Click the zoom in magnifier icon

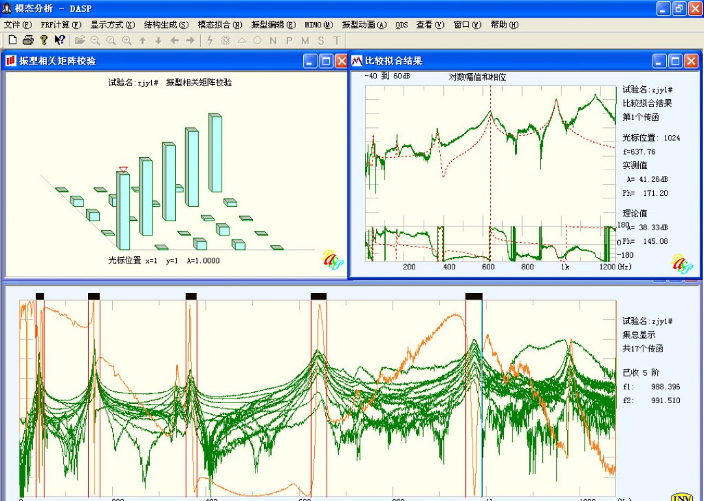pyautogui.click(x=127, y=40)
